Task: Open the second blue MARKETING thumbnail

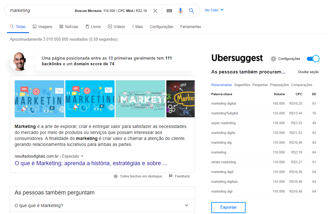Action: [x=90, y=99]
